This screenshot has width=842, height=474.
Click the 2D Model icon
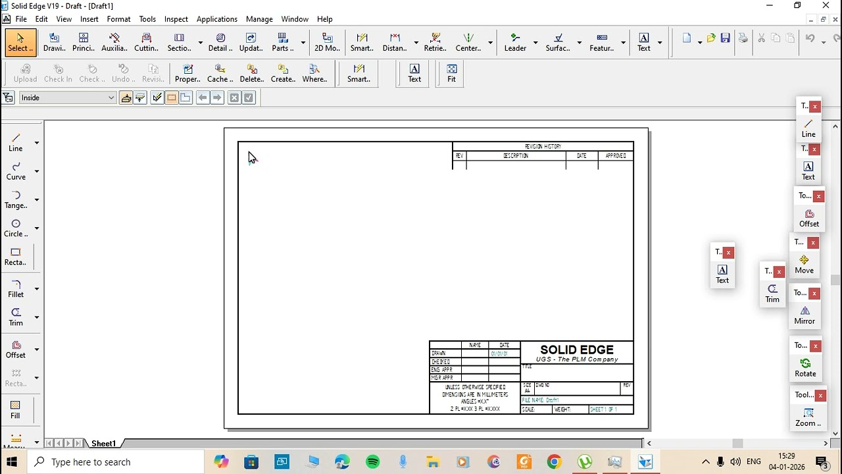[328, 43]
